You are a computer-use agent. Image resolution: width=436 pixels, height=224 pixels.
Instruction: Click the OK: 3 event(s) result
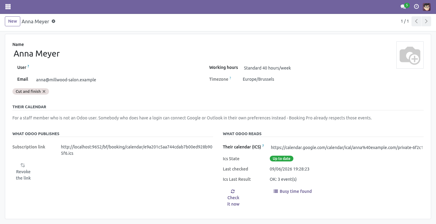point(283,179)
